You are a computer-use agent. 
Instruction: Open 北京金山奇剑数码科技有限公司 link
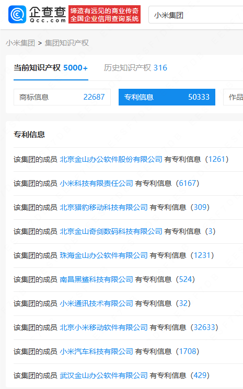111,231
